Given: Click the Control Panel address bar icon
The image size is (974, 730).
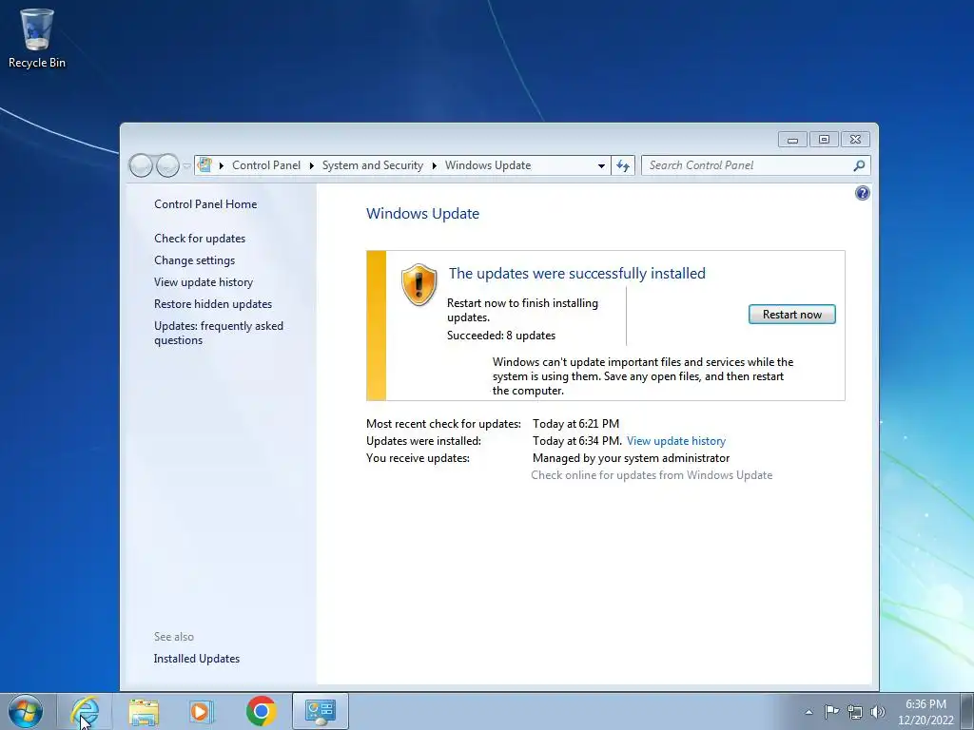Looking at the screenshot, I should [205, 165].
